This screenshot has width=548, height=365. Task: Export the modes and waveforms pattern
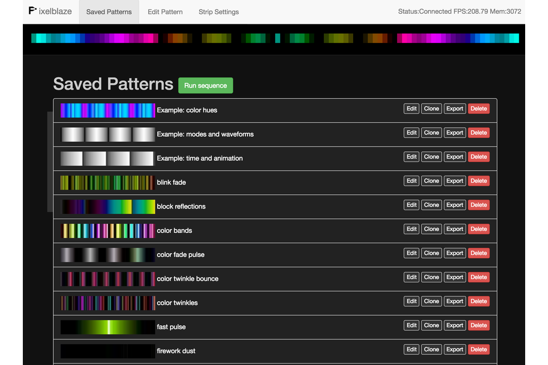(x=455, y=133)
